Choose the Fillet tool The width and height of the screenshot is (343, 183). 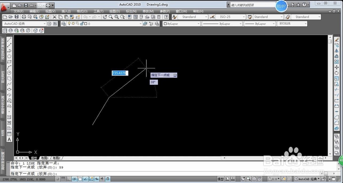pos(337,123)
